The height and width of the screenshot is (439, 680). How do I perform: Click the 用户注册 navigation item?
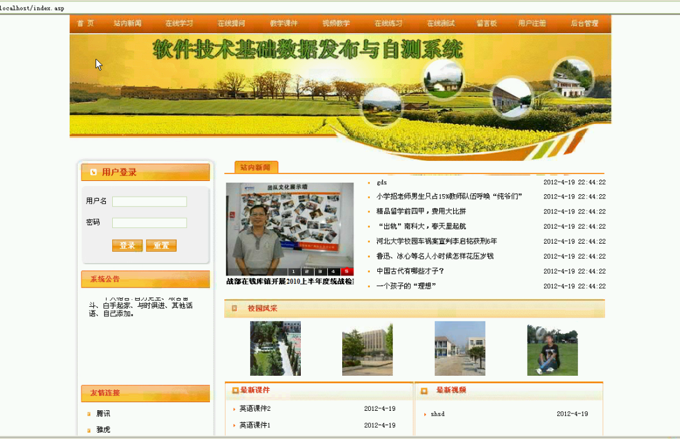[532, 23]
